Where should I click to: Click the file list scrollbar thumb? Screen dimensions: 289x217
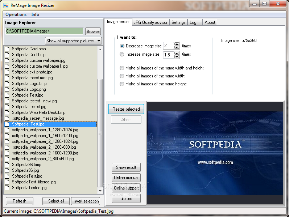coord(100,133)
